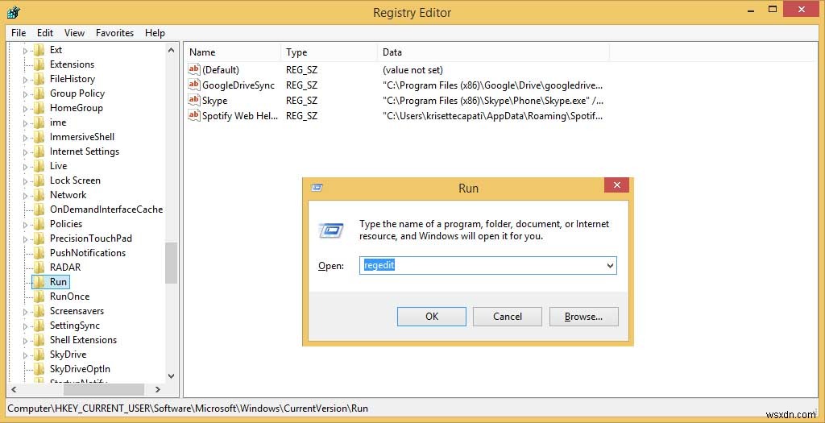
Task: Select the SkyDriveOptIn tree item
Action: click(x=80, y=369)
